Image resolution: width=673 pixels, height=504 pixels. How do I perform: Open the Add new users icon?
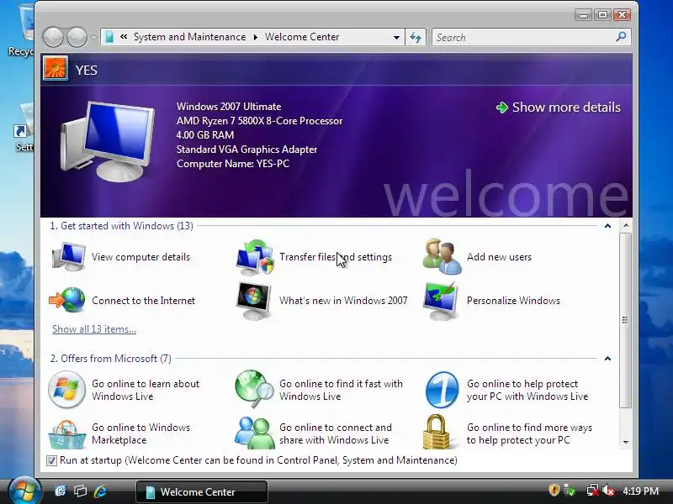(442, 257)
